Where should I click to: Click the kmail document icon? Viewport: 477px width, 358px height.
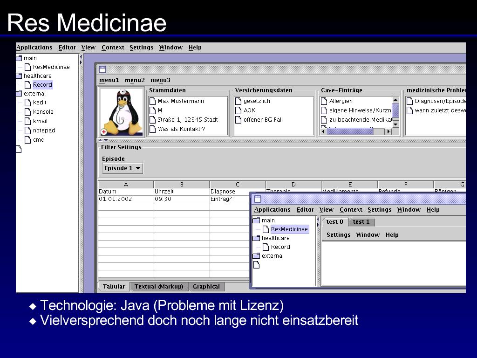[27, 121]
